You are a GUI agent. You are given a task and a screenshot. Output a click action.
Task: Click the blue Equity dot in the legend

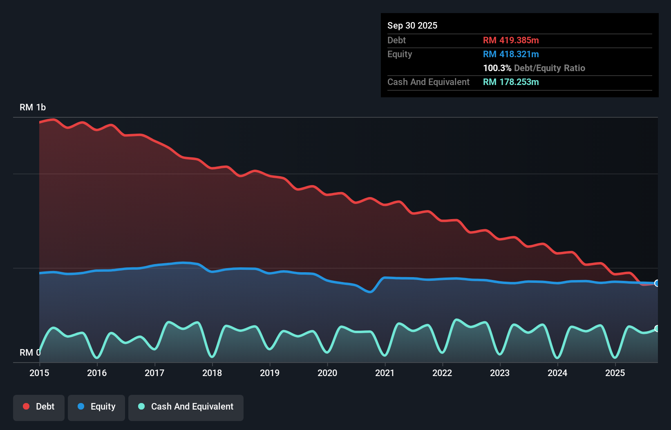[81, 406]
